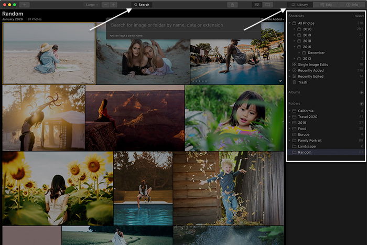The width and height of the screenshot is (367, 245).
Task: Open the Large thumbnail size dropdown
Action: (x=92, y=5)
